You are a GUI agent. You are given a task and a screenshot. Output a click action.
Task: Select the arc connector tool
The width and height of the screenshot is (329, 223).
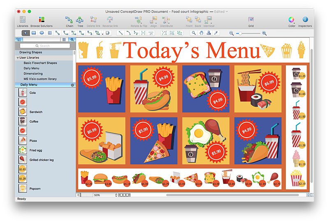[66, 33]
